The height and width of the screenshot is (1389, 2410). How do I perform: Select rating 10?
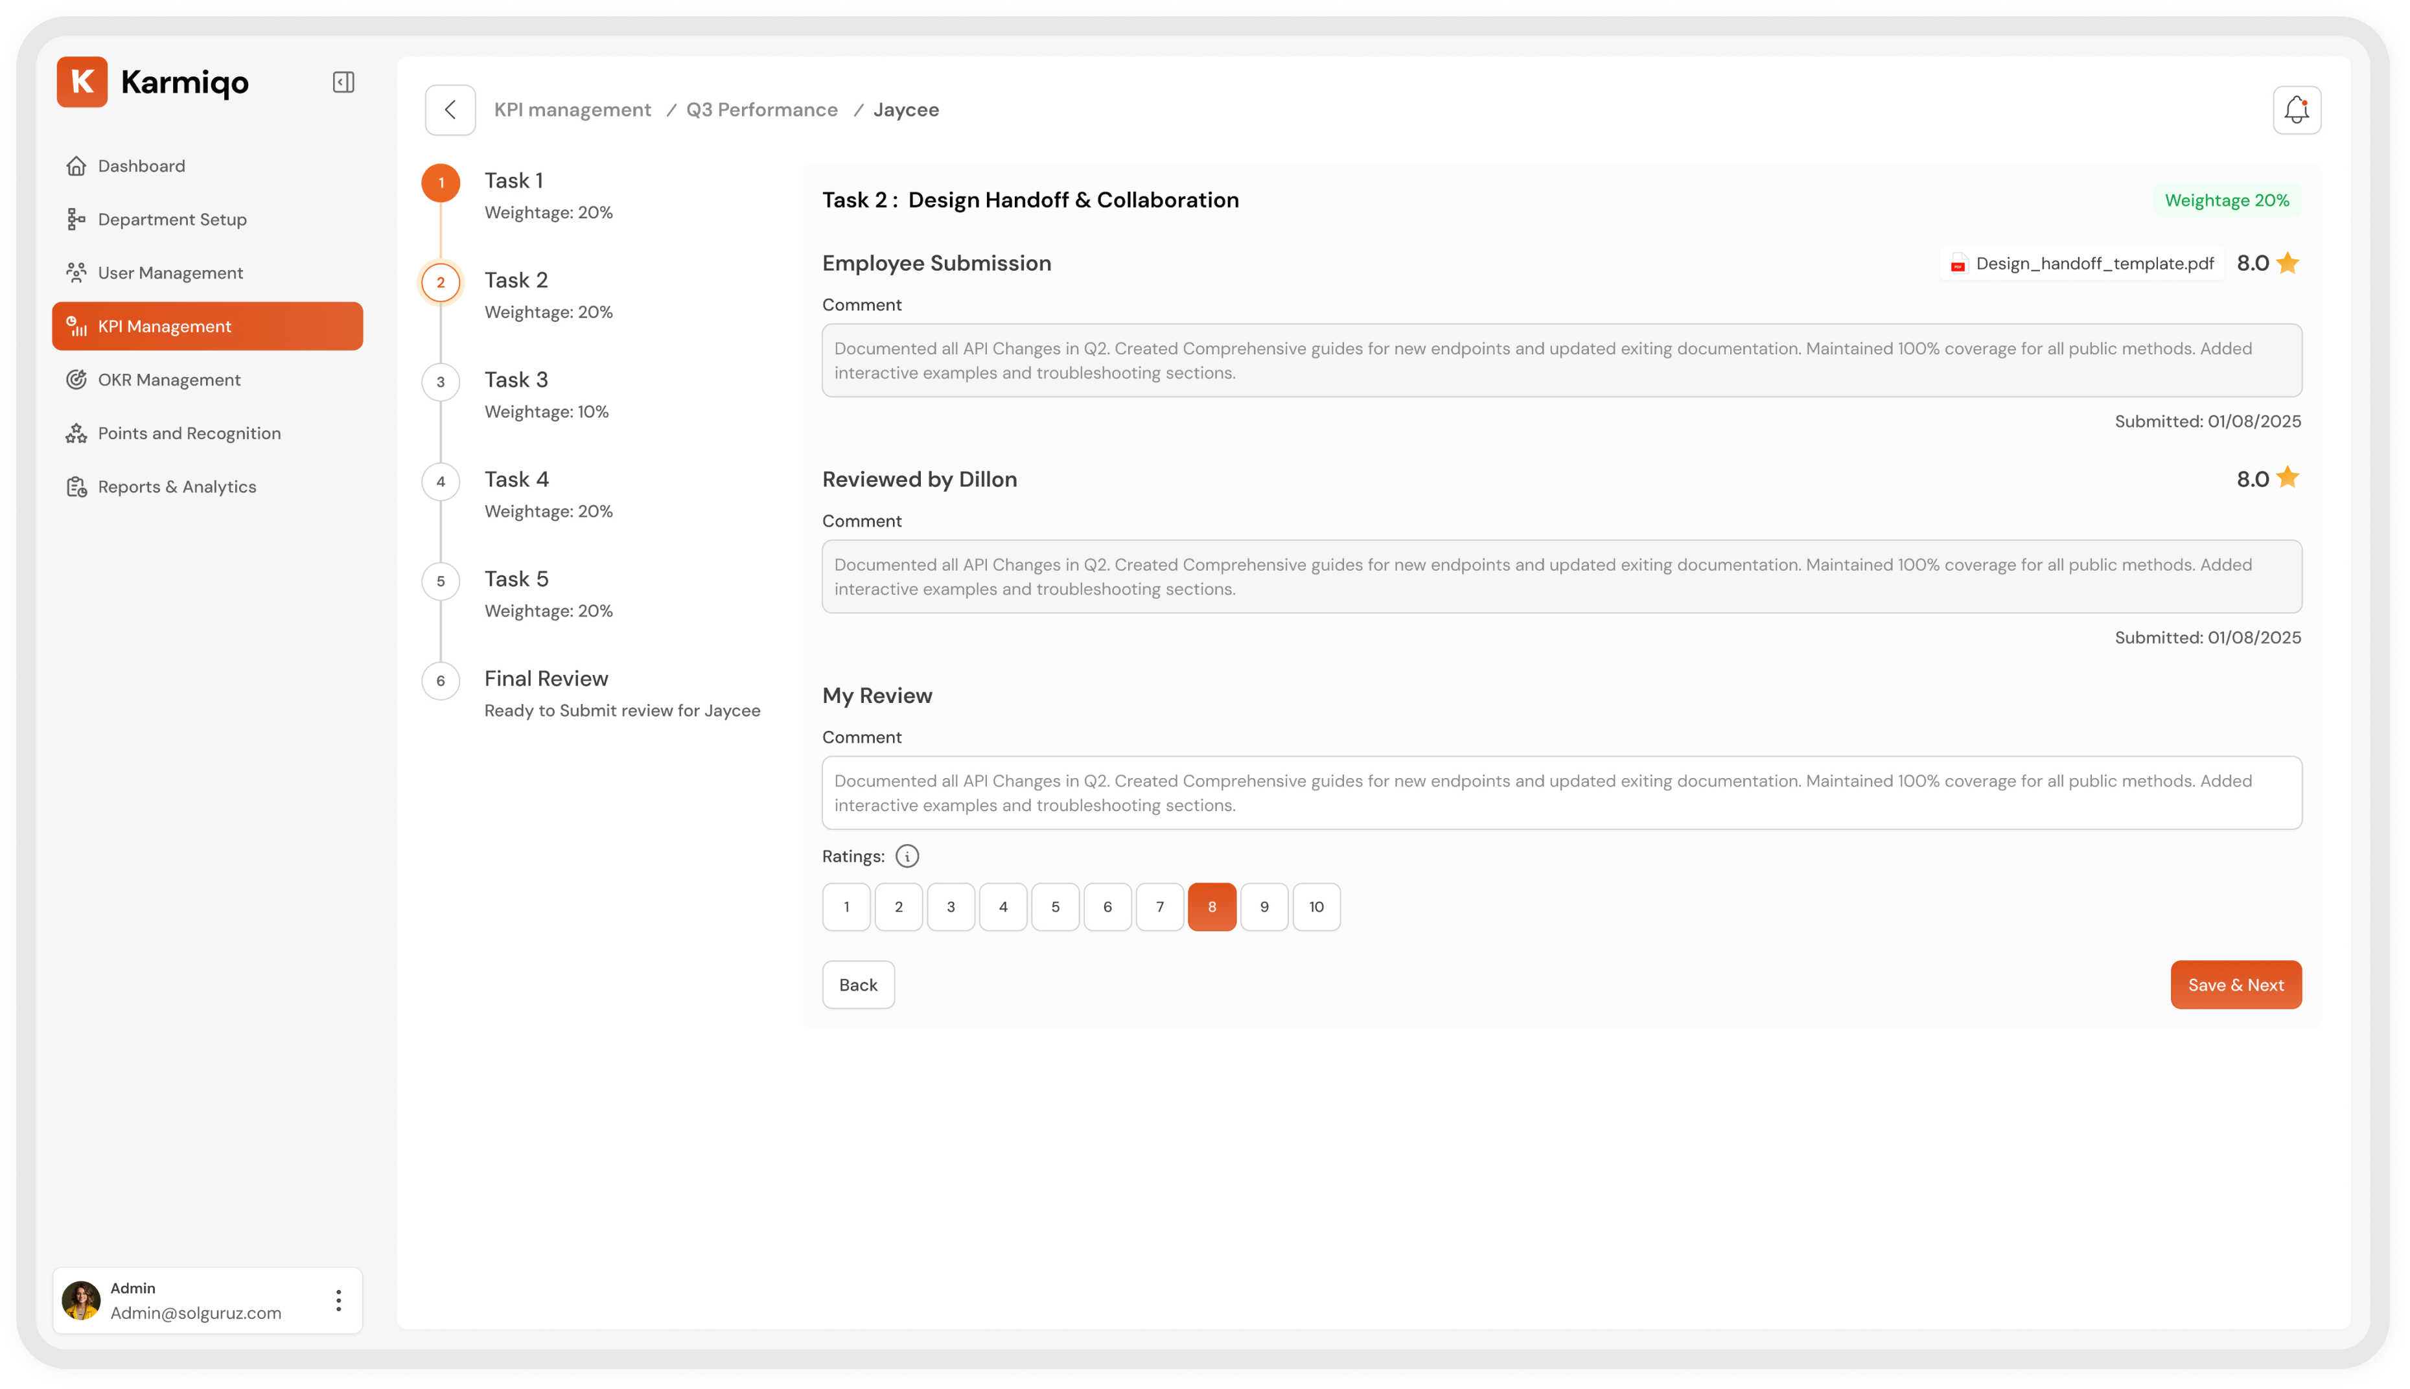(x=1317, y=906)
